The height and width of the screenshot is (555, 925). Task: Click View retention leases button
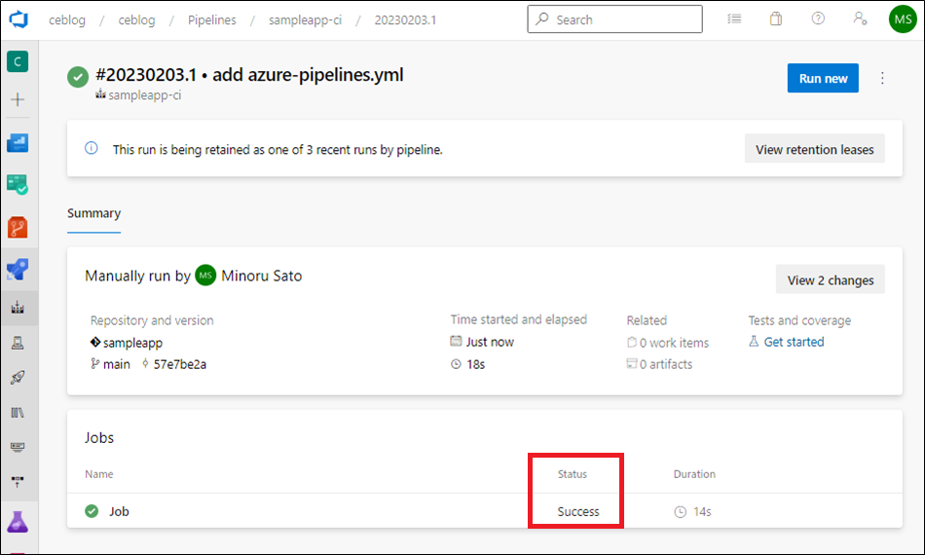click(815, 150)
